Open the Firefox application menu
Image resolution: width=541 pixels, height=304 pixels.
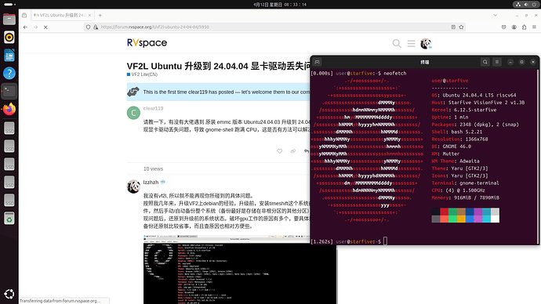point(534,27)
